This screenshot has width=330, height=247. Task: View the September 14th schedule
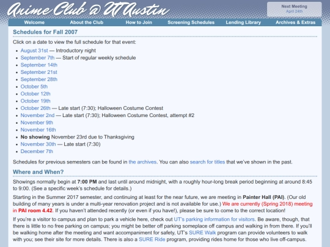coord(39,65)
